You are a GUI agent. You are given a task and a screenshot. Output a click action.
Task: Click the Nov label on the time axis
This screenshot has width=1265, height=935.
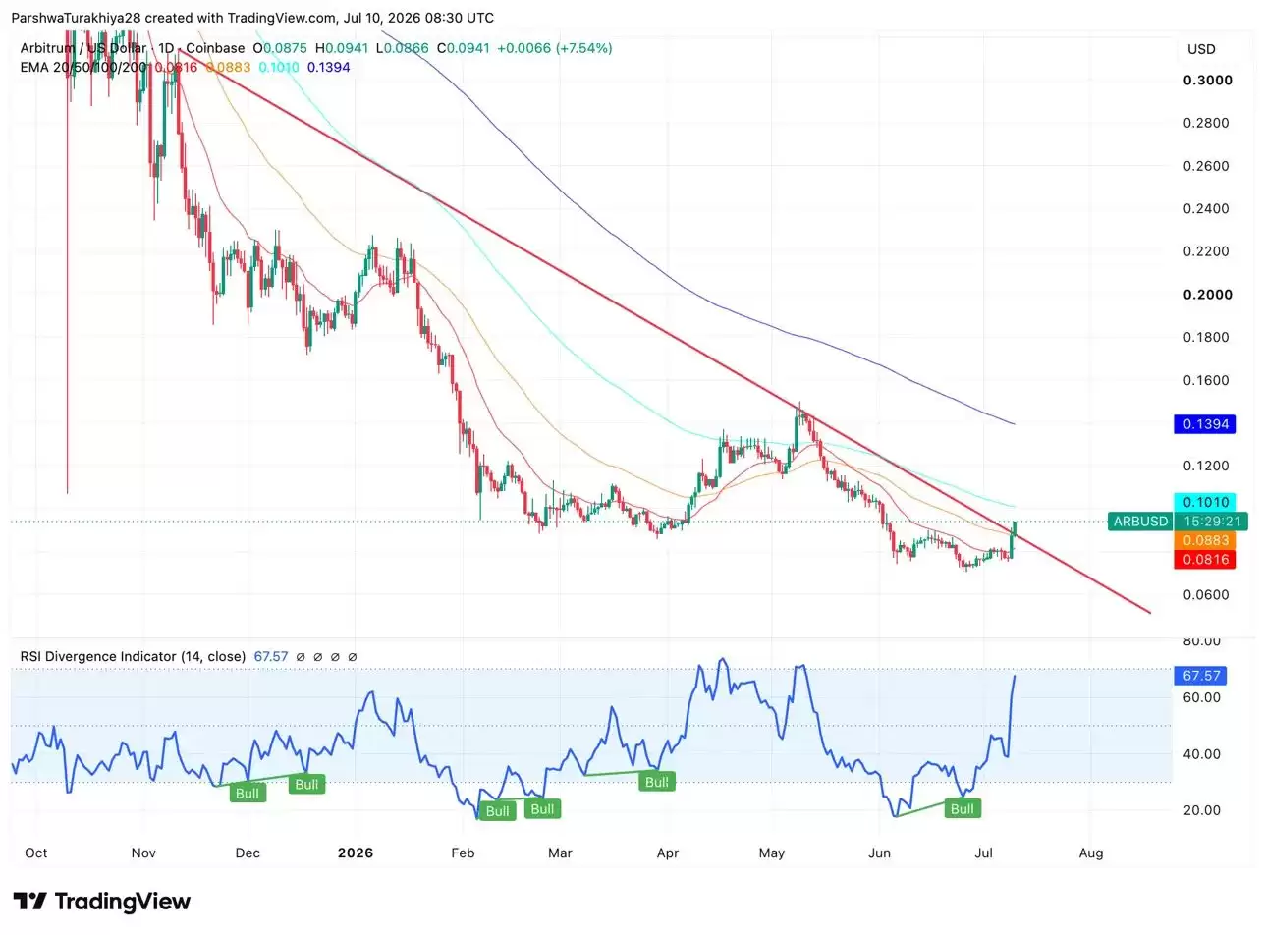pos(143,853)
